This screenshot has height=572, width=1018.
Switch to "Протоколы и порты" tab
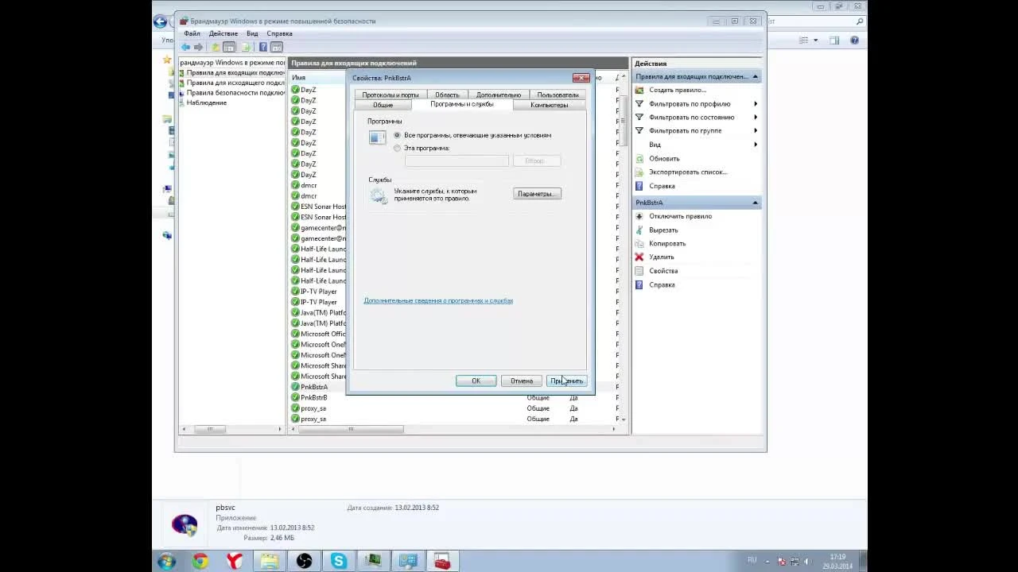(390, 95)
